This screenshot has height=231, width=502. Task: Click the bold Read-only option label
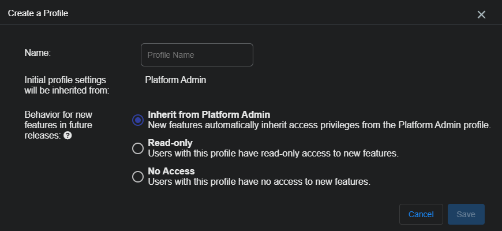click(170, 143)
